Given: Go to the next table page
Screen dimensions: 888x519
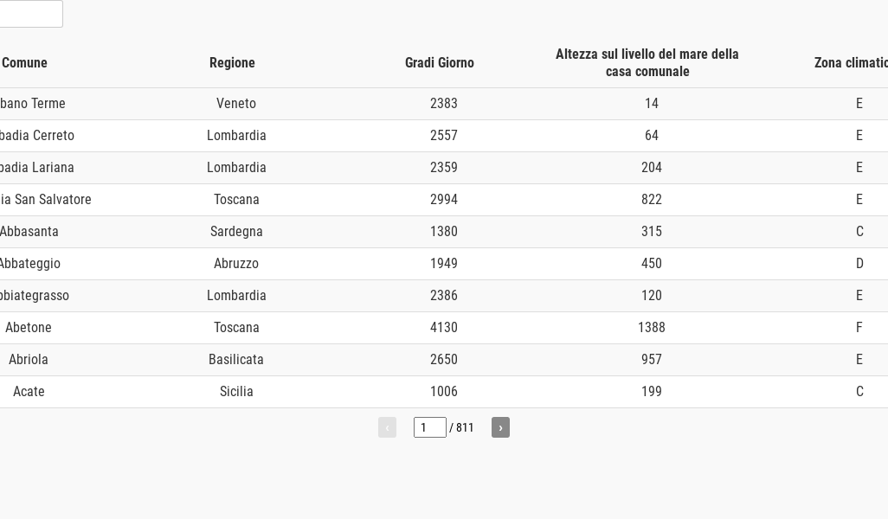Looking at the screenshot, I should point(500,427).
